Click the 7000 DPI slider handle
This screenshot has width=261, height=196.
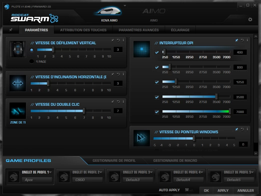[230, 111]
